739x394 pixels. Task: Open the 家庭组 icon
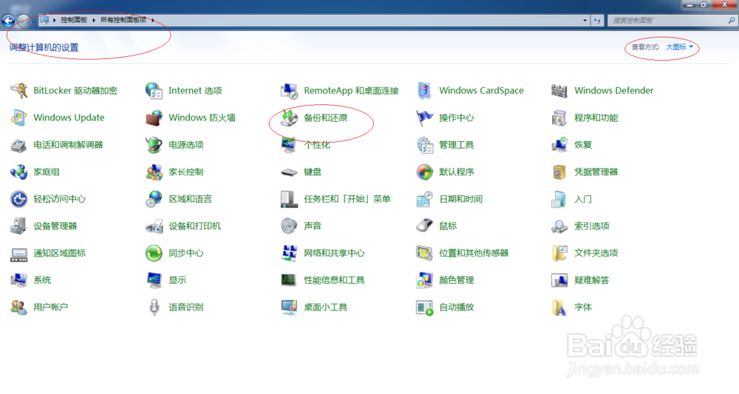tap(19, 172)
